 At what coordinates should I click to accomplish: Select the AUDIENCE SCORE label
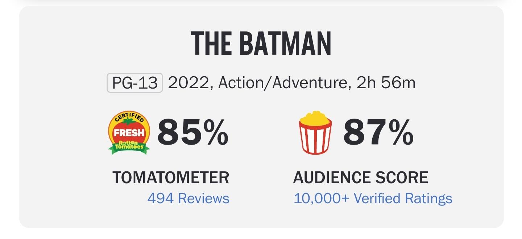(361, 178)
